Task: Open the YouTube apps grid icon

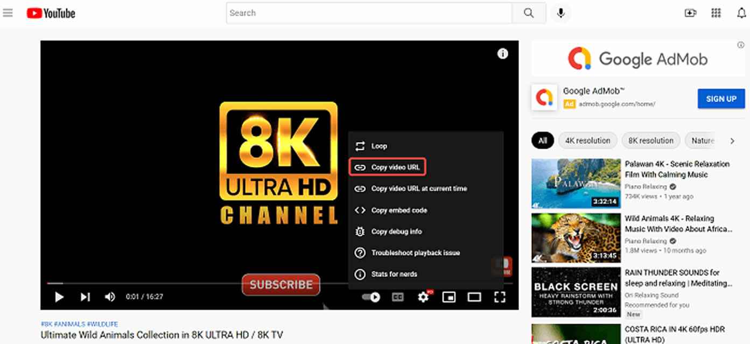Action: (716, 13)
